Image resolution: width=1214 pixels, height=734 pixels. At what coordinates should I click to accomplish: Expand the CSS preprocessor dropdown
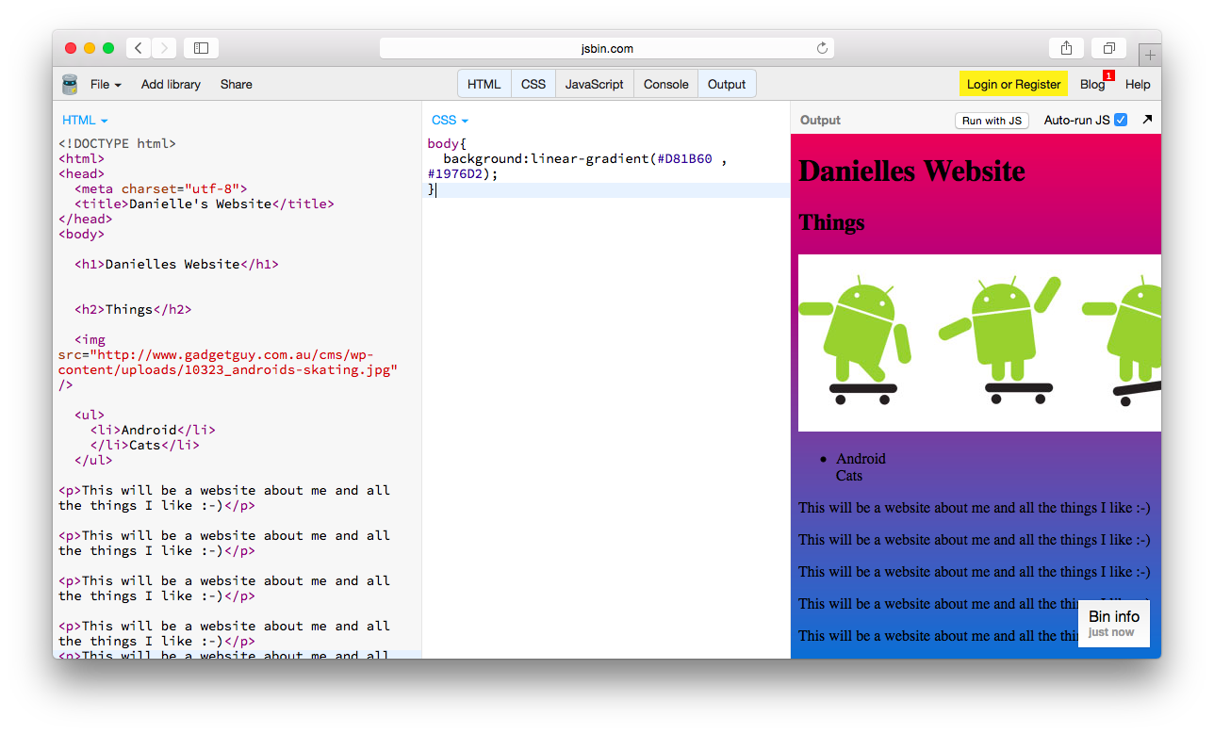click(450, 120)
